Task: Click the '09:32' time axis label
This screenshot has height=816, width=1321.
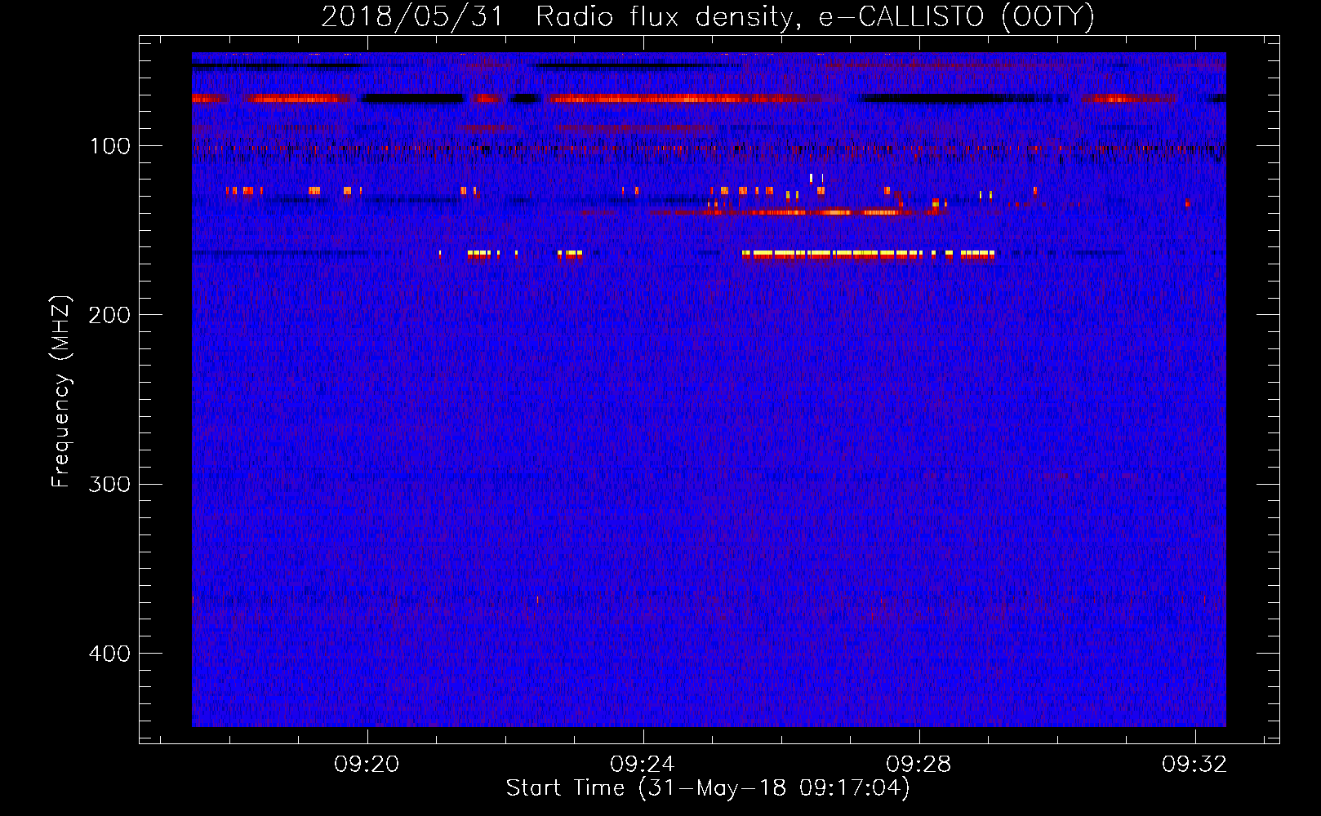Action: pyautogui.click(x=1194, y=765)
